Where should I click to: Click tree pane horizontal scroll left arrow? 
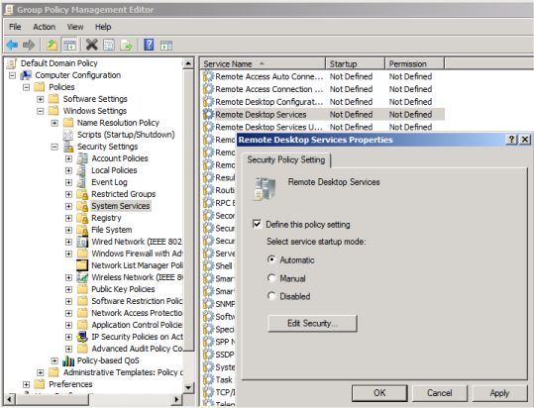point(10,399)
